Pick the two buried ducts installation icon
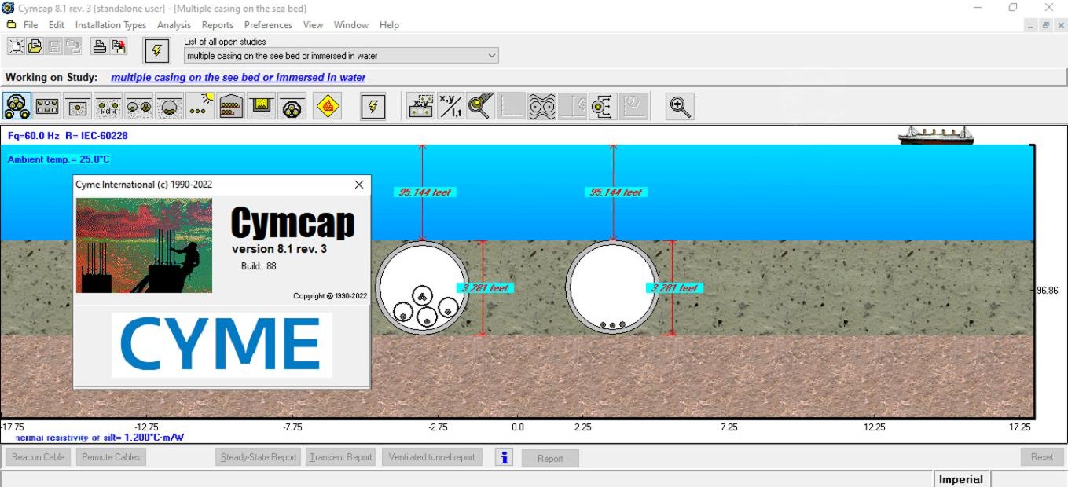1068x487 pixels. click(x=139, y=106)
